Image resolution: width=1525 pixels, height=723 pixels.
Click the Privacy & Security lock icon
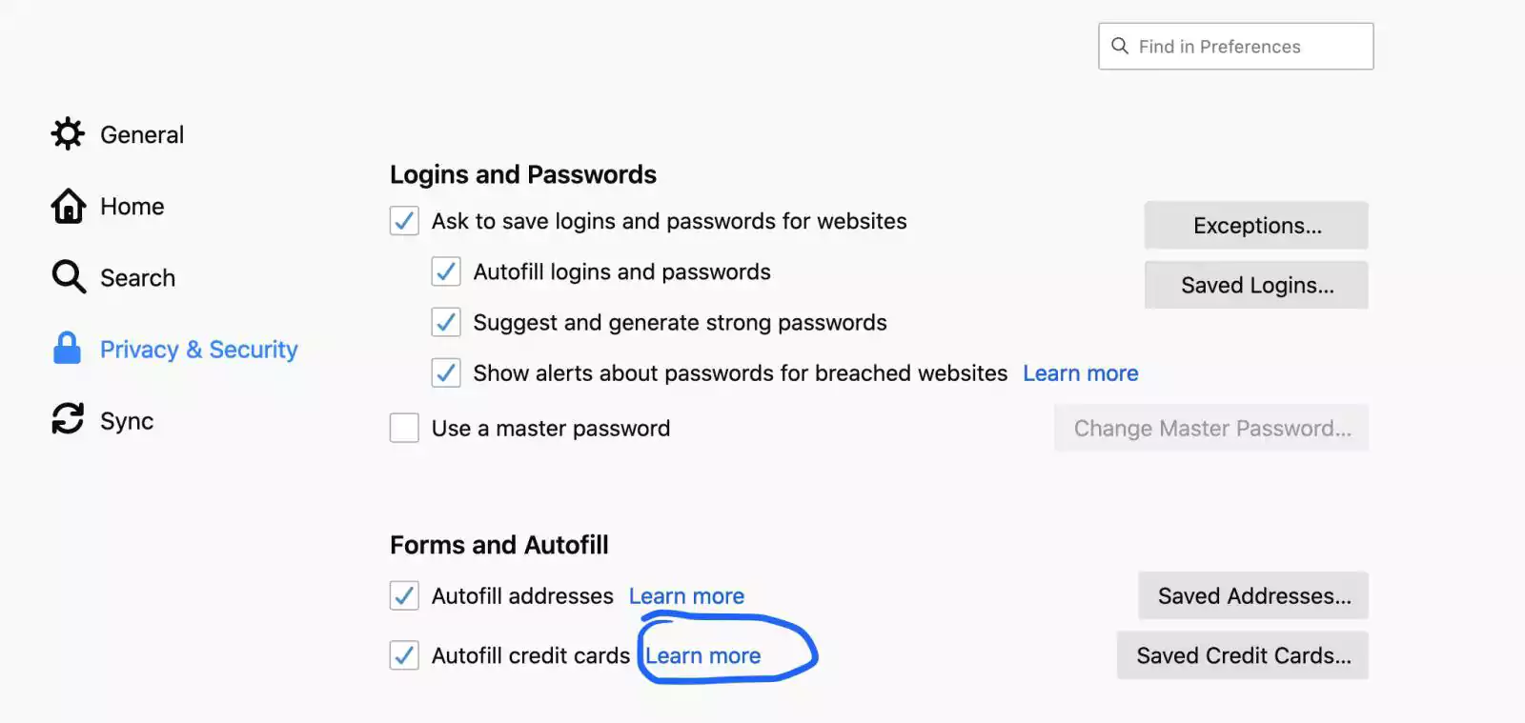point(67,349)
